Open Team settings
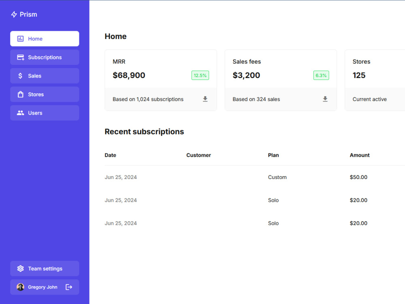Viewport: 405px width, 304px height. 45,269
